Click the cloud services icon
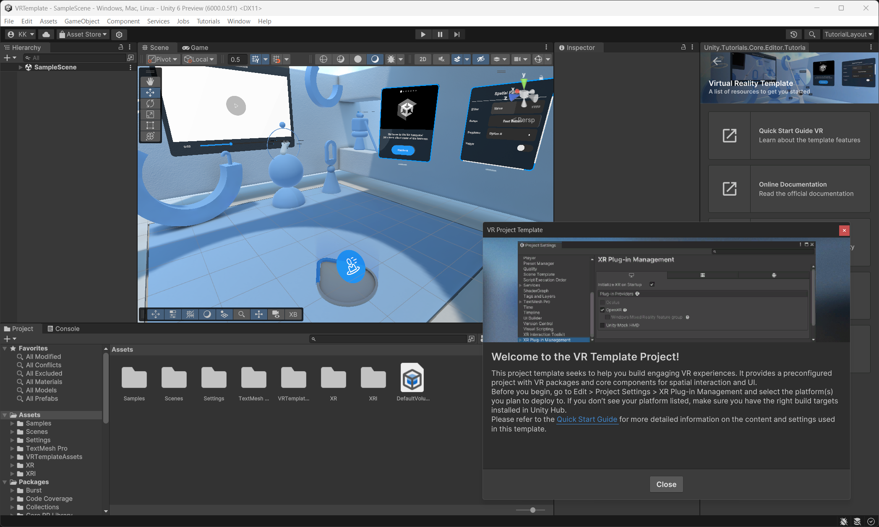The image size is (879, 527). pos(47,34)
